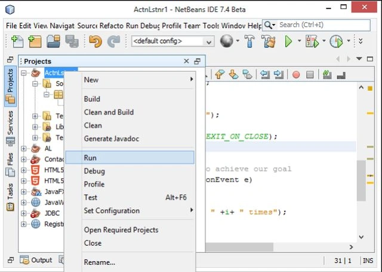
Task: Minimize the Projects panel window
Action: point(198,61)
